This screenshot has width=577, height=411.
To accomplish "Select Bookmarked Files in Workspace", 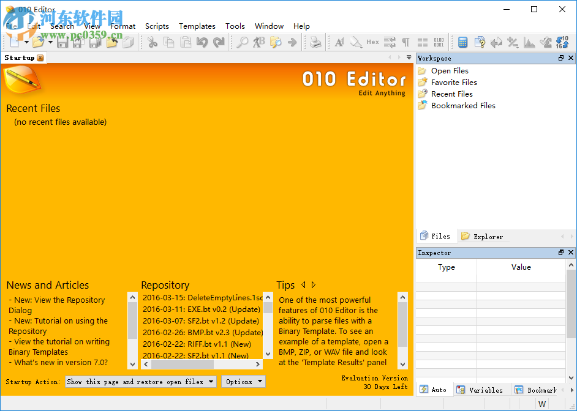I will coord(463,106).
